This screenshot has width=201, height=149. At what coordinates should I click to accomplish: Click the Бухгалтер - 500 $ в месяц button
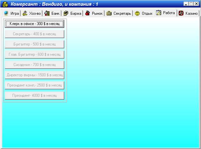(34, 44)
